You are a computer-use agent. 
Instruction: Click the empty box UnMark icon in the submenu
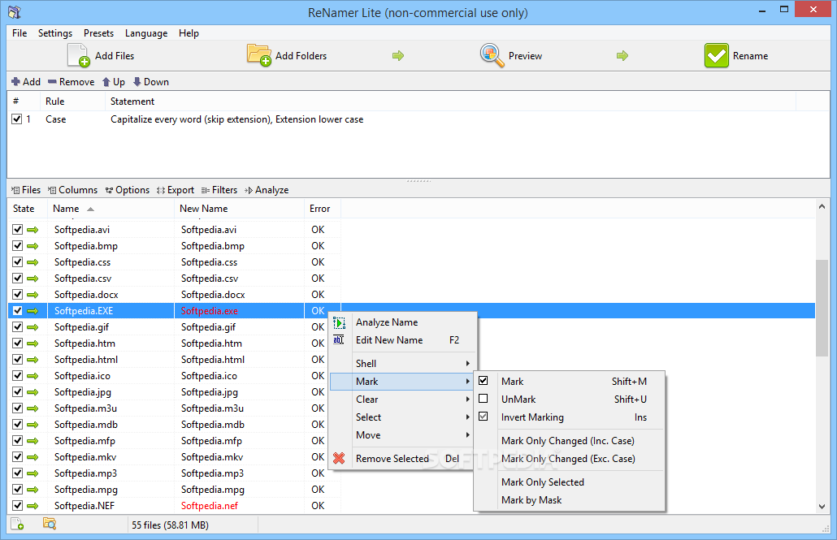(x=484, y=399)
